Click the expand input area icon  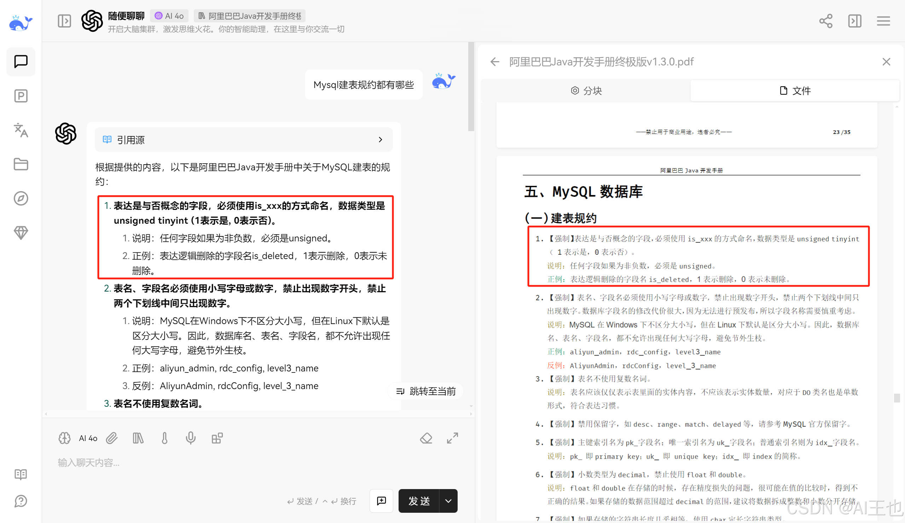tap(453, 438)
